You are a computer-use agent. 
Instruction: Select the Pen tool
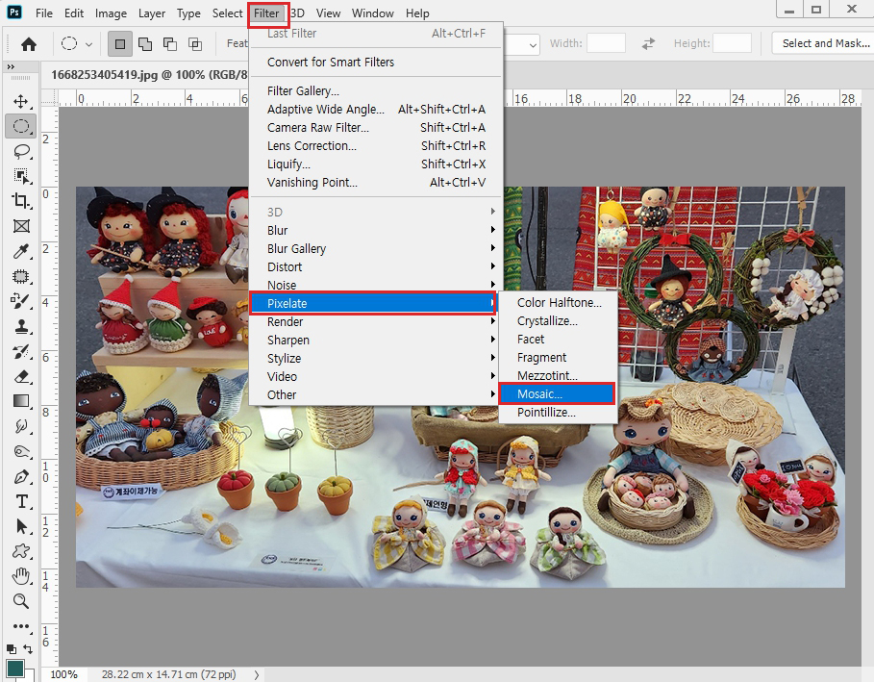(20, 476)
